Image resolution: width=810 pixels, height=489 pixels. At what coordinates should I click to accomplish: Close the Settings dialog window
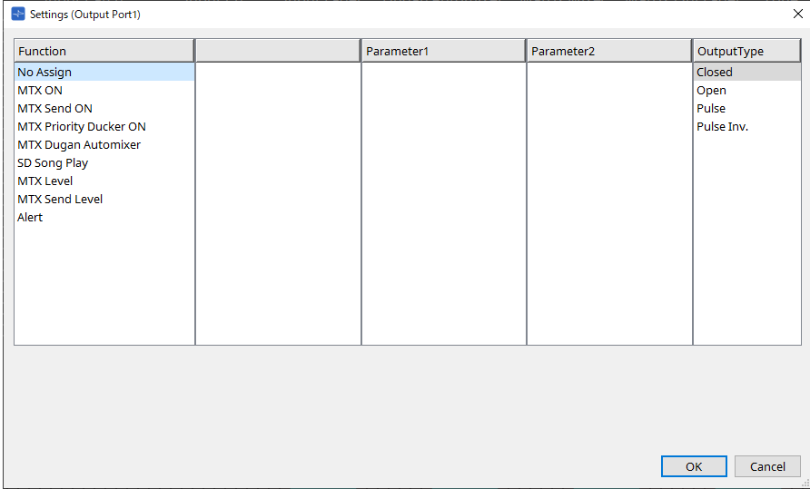click(797, 14)
